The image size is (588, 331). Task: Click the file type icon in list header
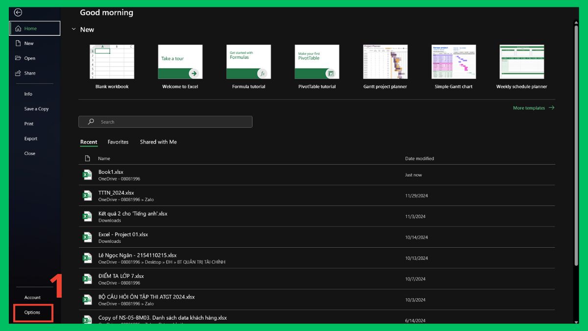point(87,158)
